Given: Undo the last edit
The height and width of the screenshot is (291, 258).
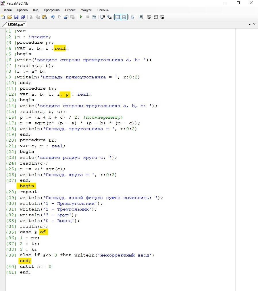Looking at the screenshot, I should (53, 17).
